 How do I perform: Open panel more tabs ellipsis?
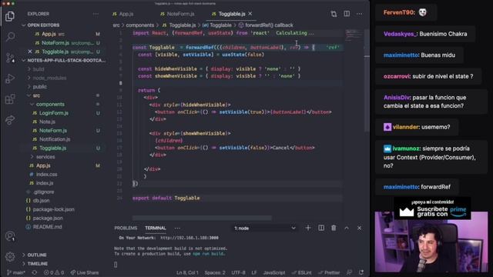point(177,228)
